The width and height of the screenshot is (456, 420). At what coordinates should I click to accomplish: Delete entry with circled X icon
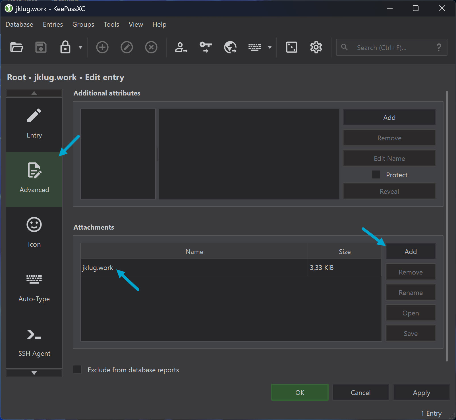pos(151,47)
